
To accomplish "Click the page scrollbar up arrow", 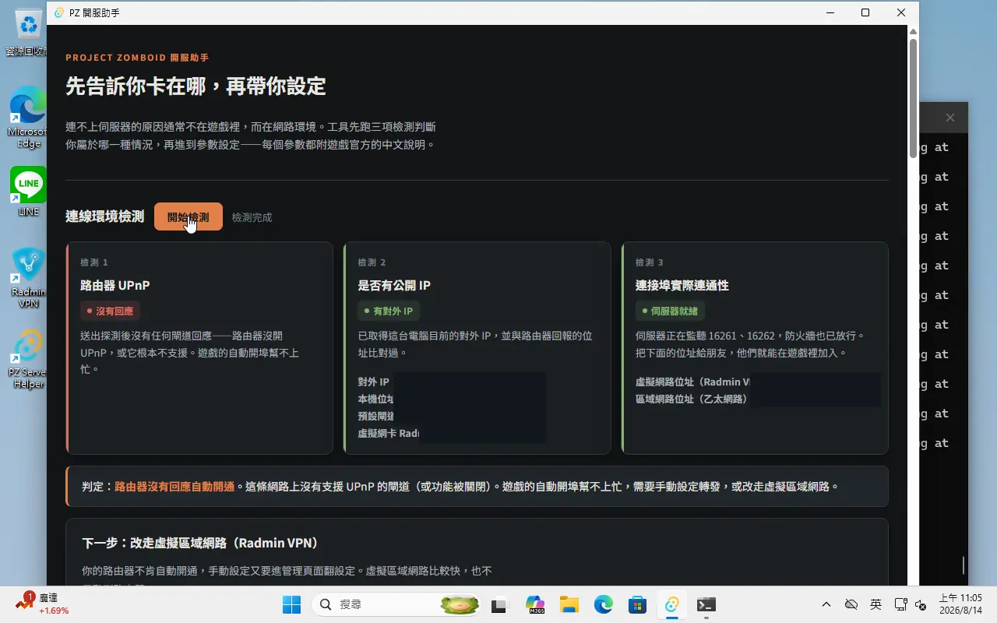I will click(x=913, y=31).
